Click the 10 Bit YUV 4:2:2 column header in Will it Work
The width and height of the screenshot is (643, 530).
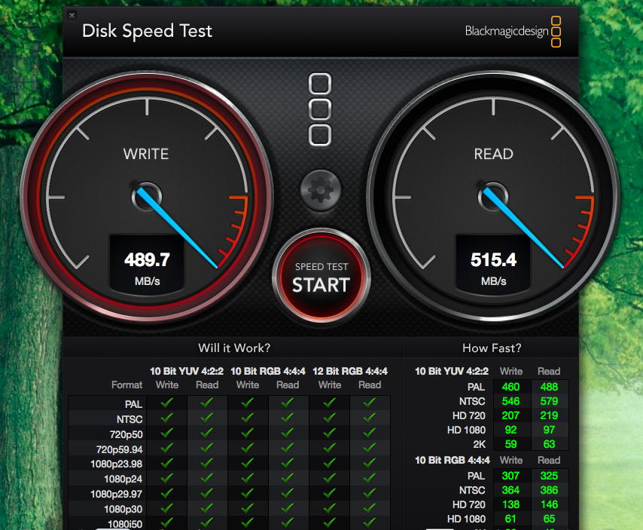pyautogui.click(x=187, y=371)
